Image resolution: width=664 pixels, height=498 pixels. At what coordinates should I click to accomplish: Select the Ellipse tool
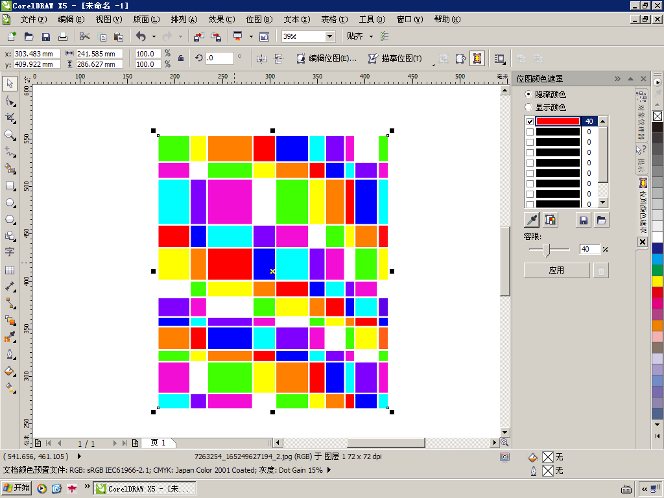pos(10,203)
